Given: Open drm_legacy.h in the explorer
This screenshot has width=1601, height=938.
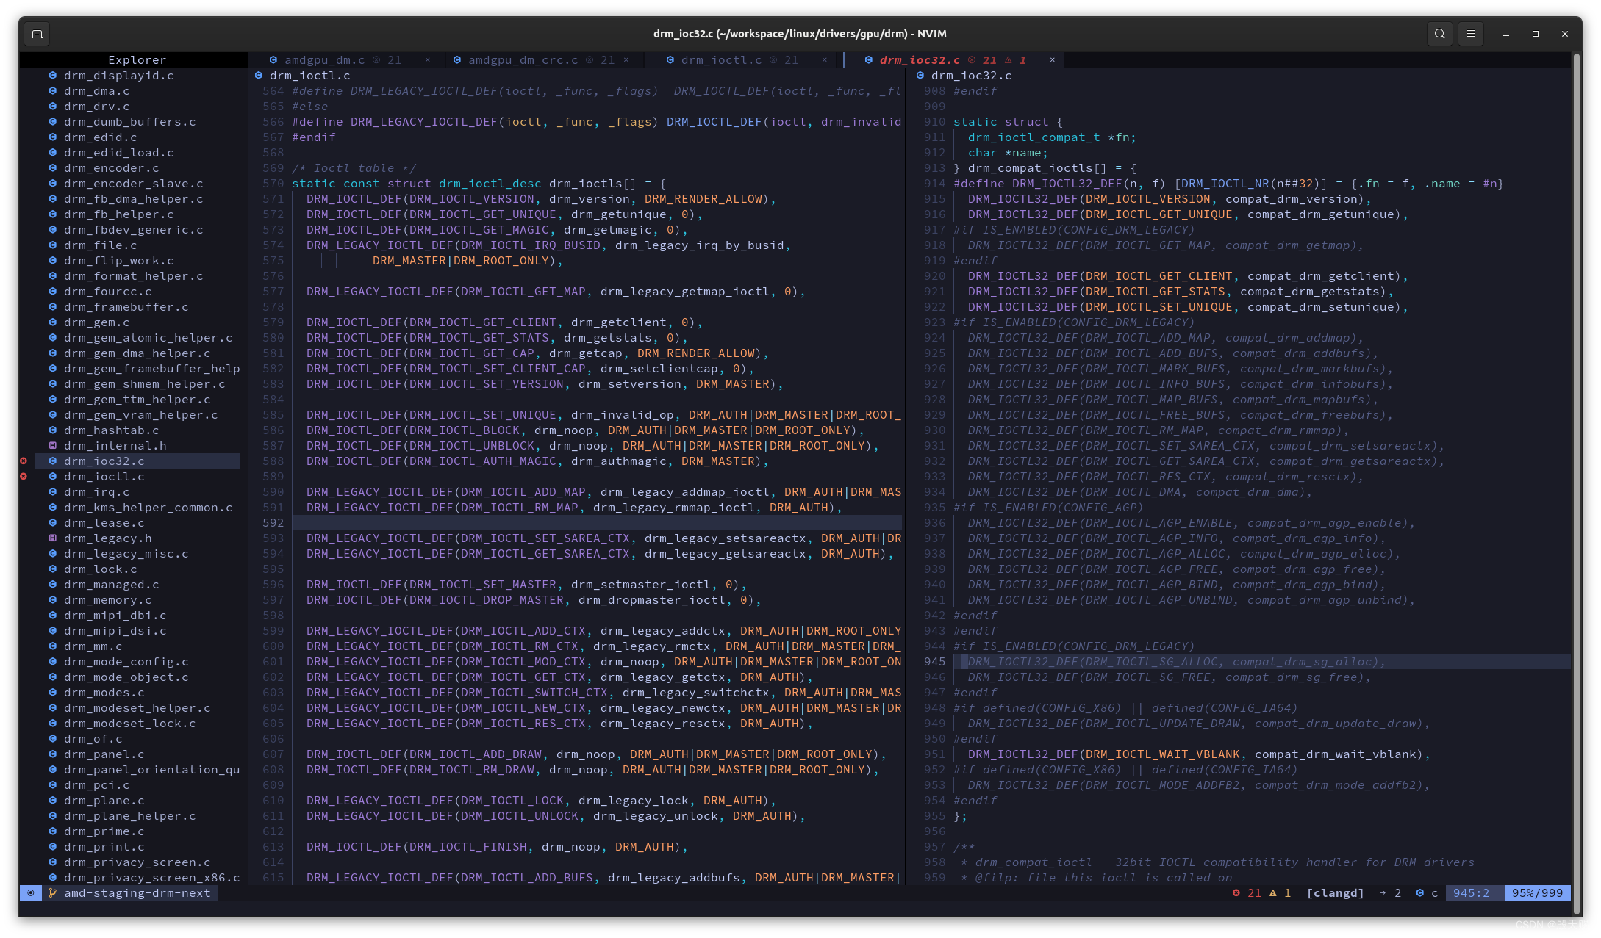Looking at the screenshot, I should [x=107, y=538].
